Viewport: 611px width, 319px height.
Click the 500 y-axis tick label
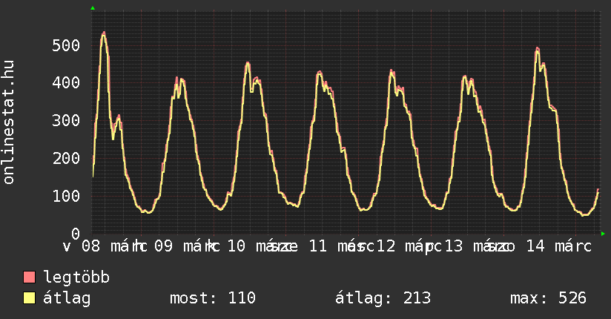67,45
